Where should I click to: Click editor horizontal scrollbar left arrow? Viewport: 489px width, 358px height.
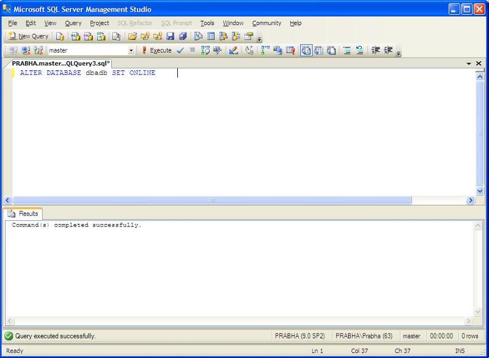[x=7, y=200]
